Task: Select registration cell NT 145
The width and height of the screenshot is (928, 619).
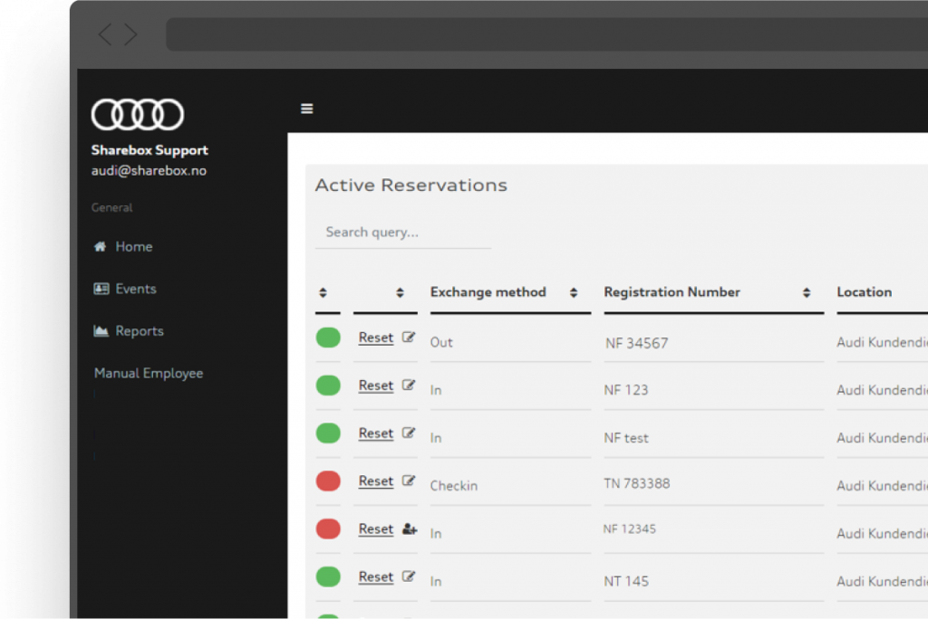Action: (626, 581)
